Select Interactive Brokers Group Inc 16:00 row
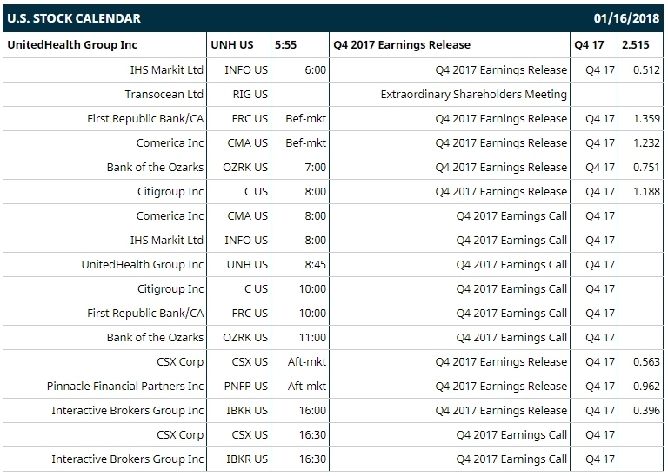 (127, 411)
